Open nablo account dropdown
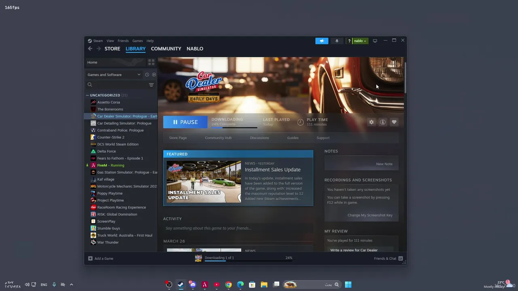This screenshot has width=518, height=291. [x=360, y=41]
